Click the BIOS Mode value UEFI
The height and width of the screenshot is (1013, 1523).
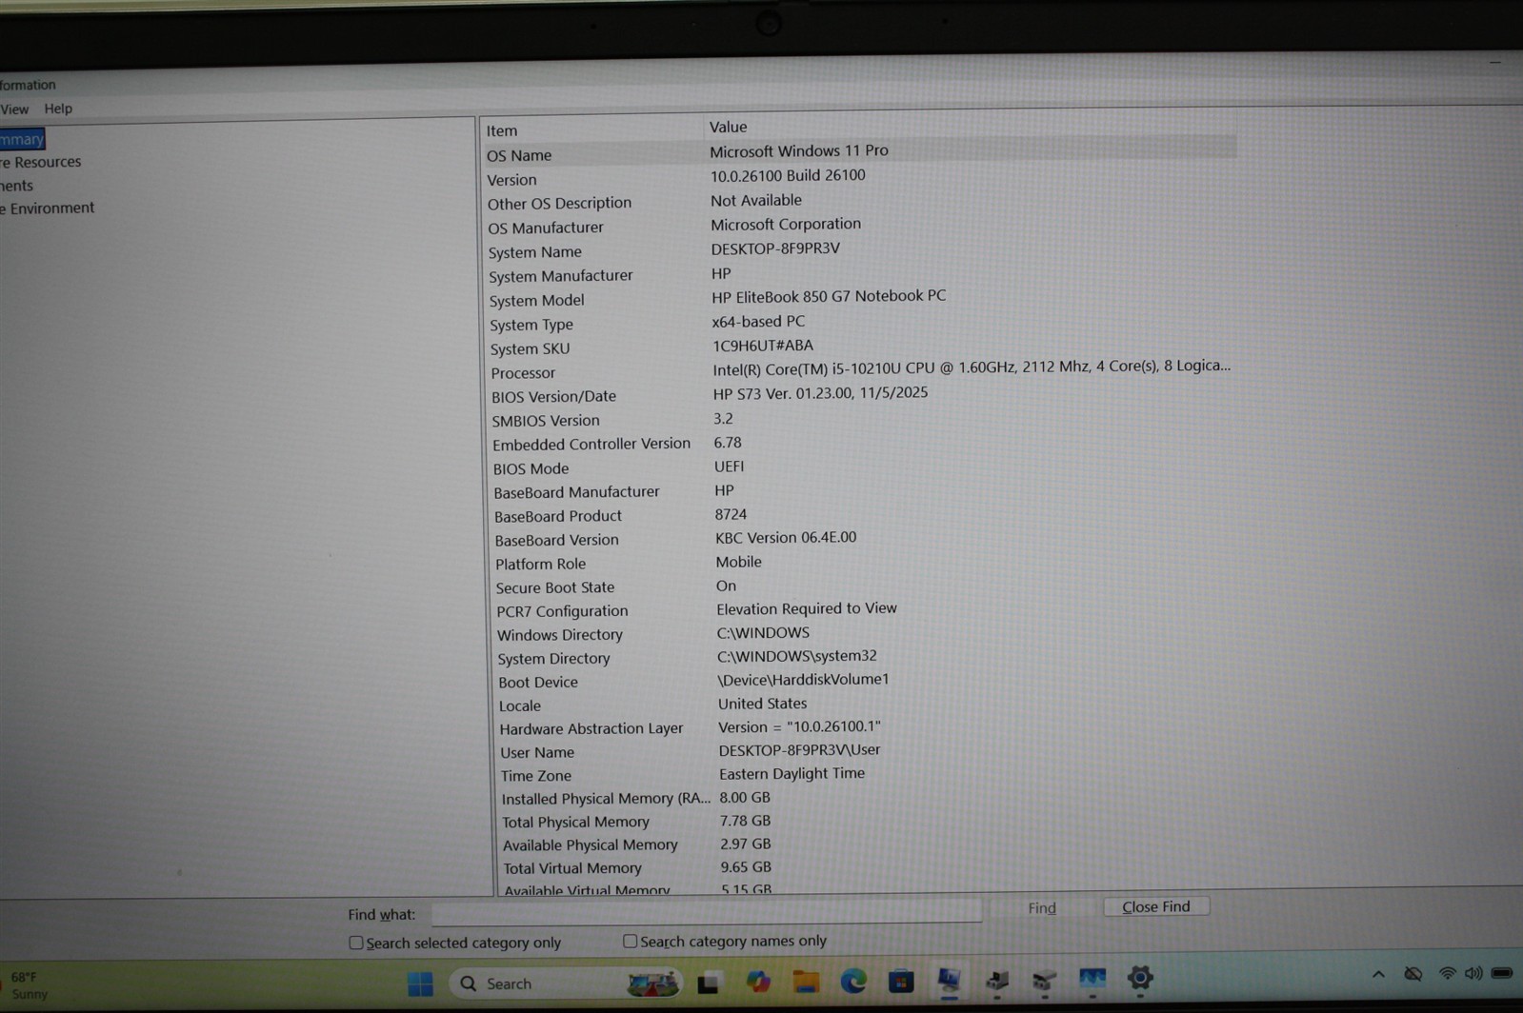tap(730, 467)
